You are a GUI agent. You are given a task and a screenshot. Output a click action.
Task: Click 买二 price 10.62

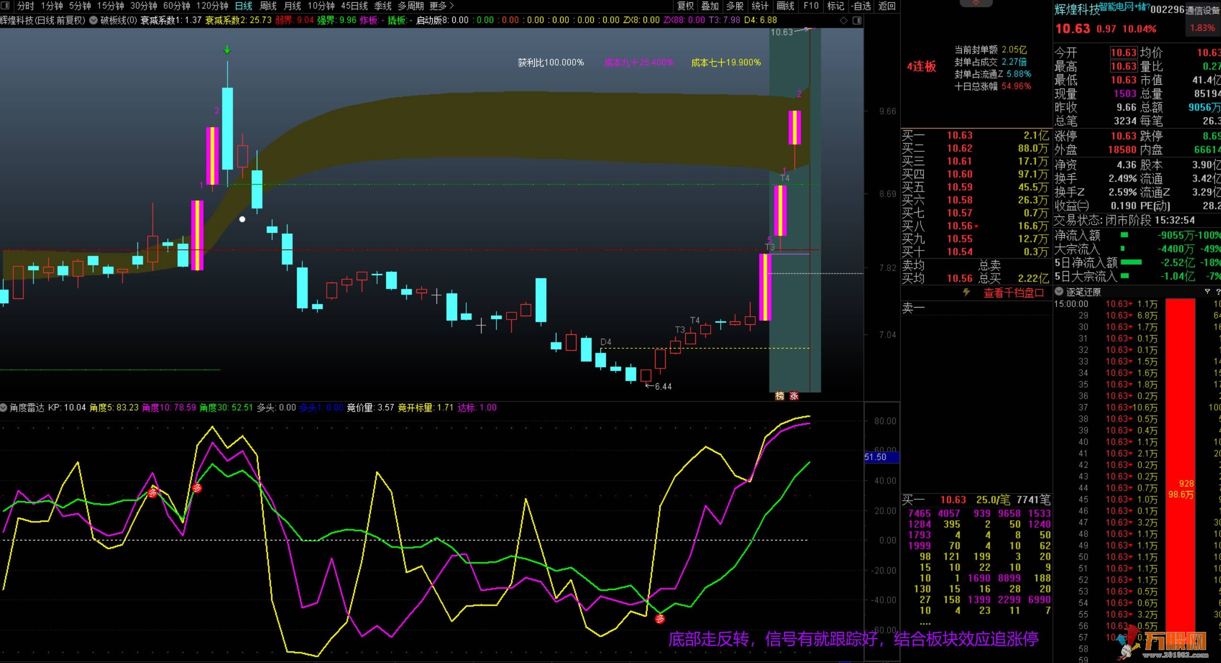959,149
